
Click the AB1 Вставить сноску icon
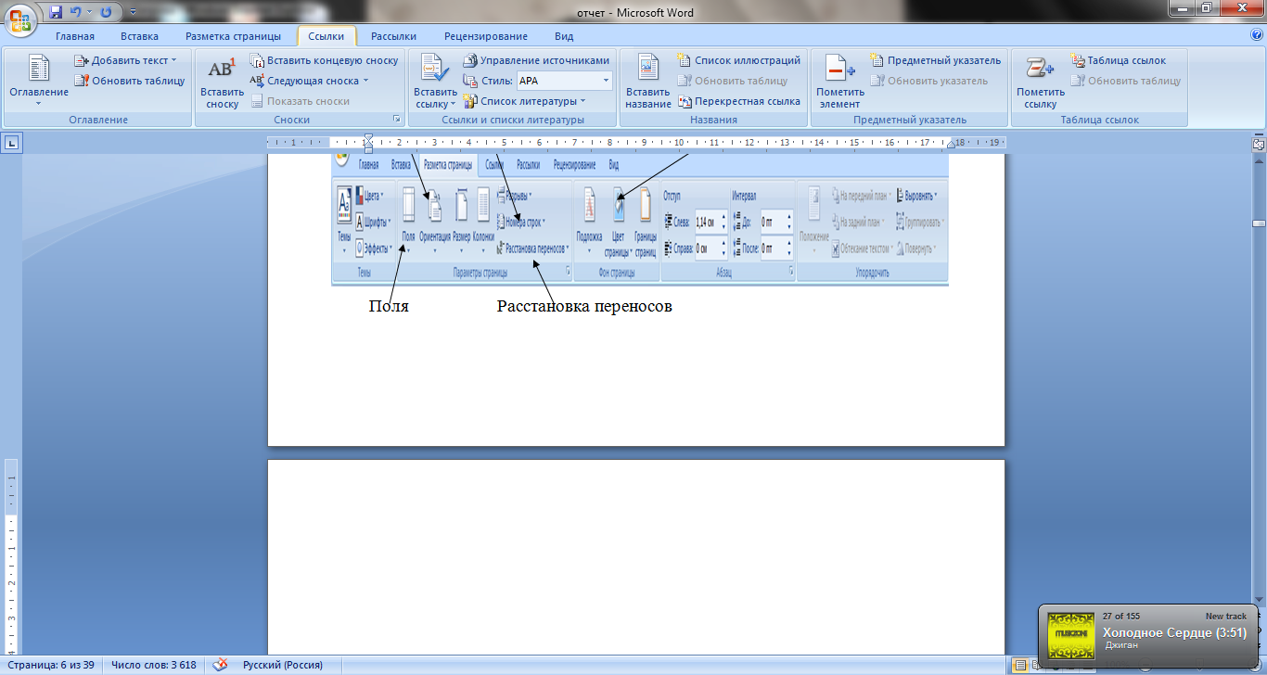[222, 70]
